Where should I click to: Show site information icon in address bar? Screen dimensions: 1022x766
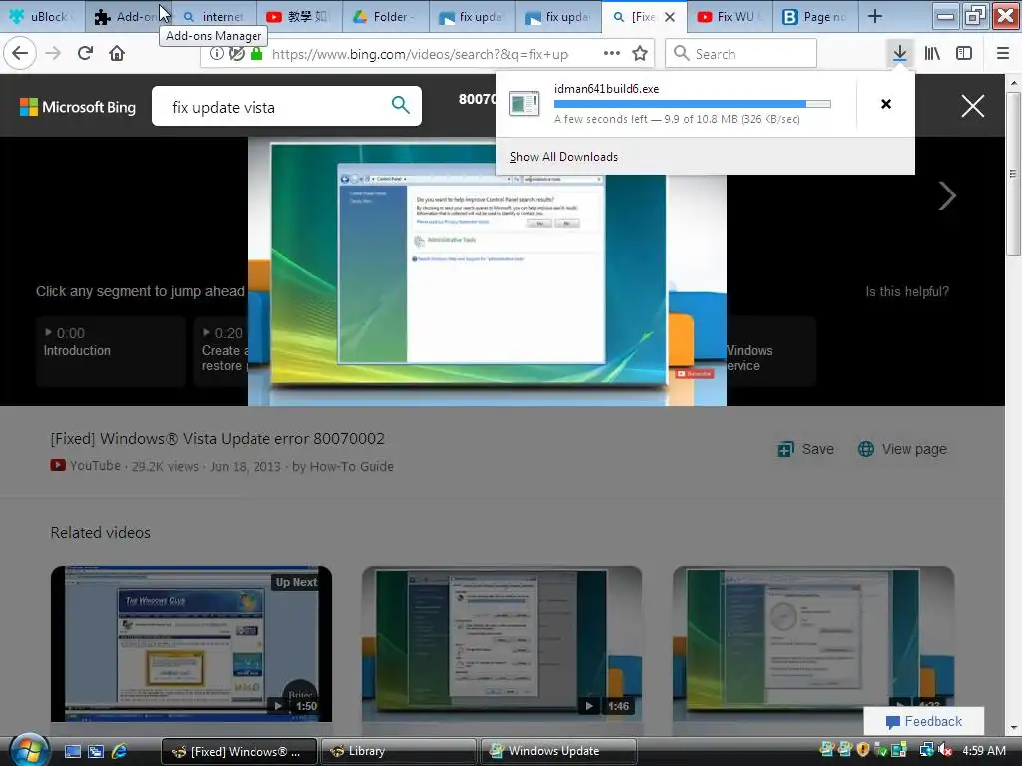(x=216, y=54)
